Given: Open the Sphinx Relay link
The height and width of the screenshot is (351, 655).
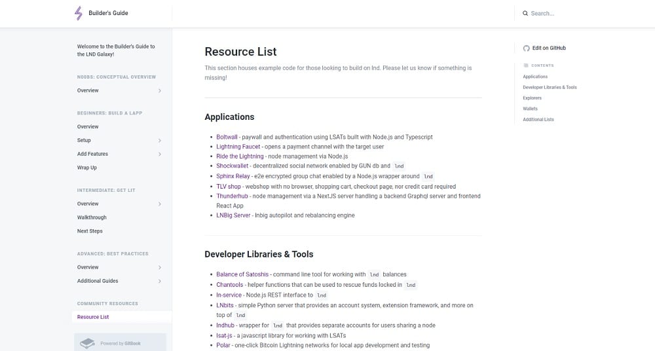Looking at the screenshot, I should pyautogui.click(x=233, y=176).
